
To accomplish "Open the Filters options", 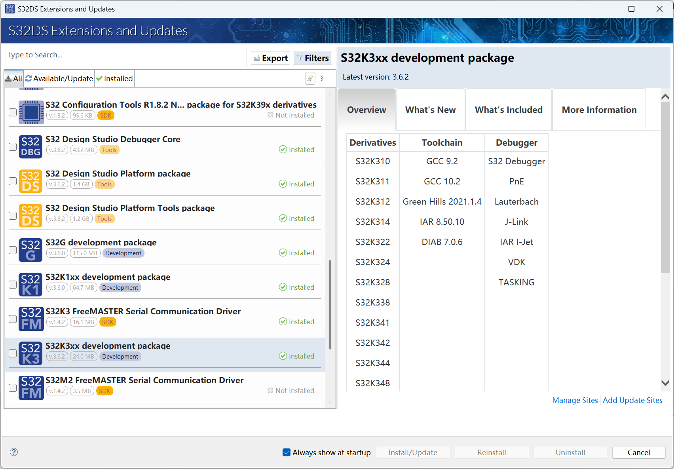I will tap(313, 58).
